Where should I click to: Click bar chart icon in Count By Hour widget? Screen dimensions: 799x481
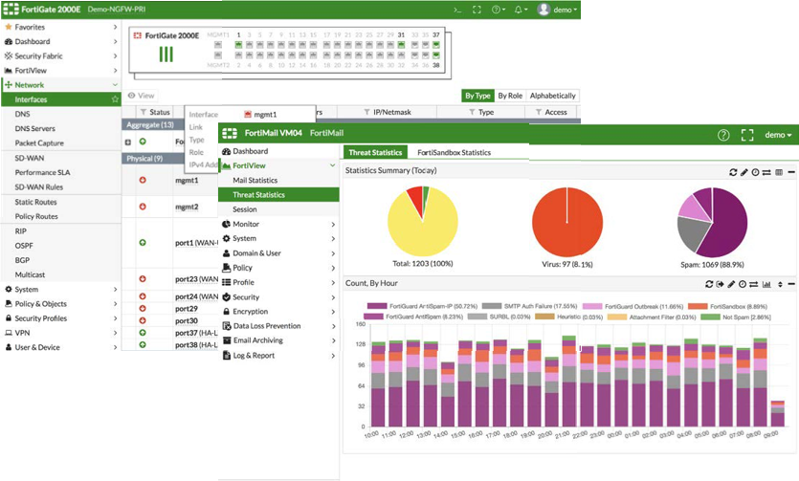[x=766, y=284]
